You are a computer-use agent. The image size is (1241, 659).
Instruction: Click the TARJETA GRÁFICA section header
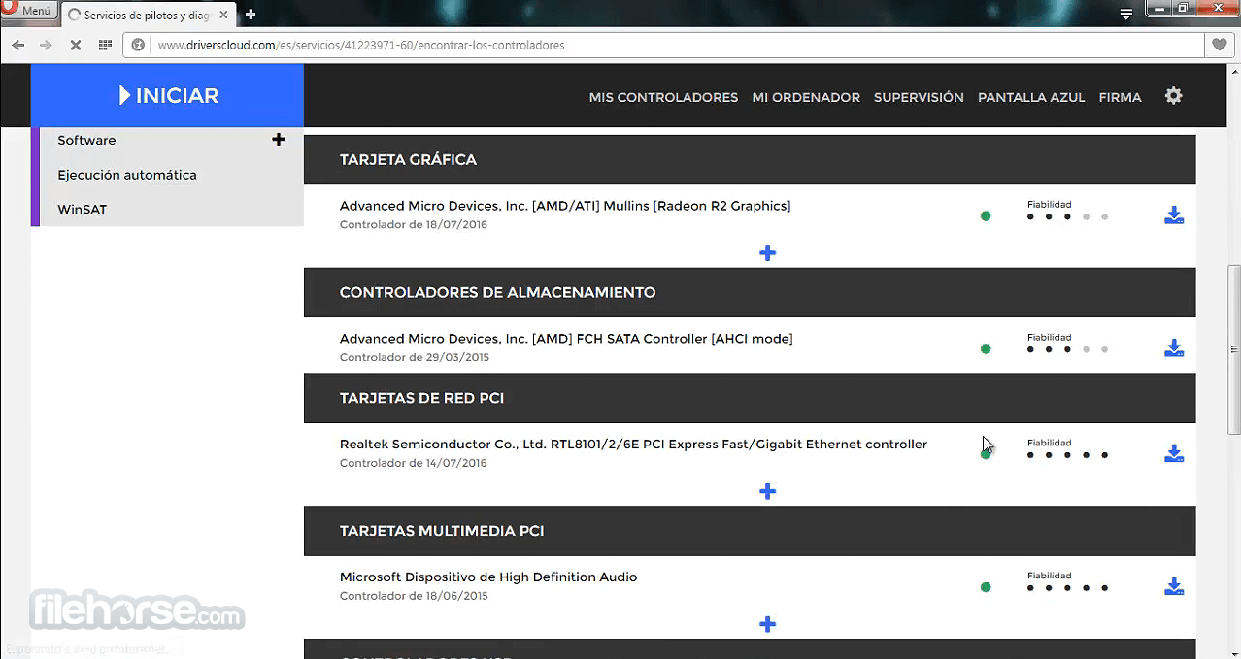coord(750,160)
